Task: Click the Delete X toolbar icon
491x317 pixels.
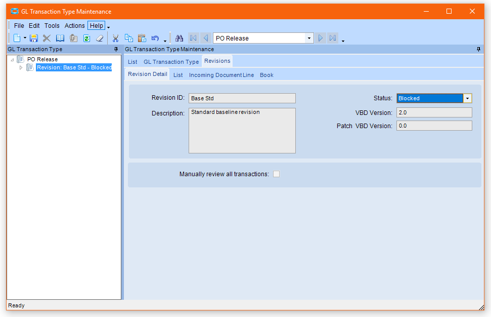Action: click(x=47, y=38)
